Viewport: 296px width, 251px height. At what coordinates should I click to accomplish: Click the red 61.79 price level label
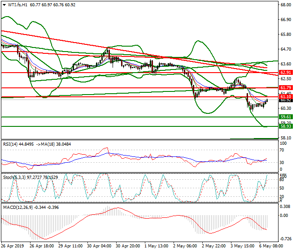click(286, 88)
